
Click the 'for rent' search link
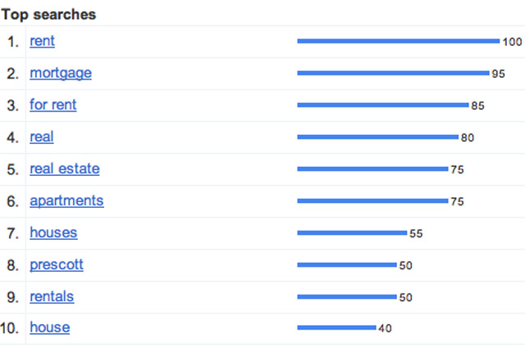pos(52,105)
